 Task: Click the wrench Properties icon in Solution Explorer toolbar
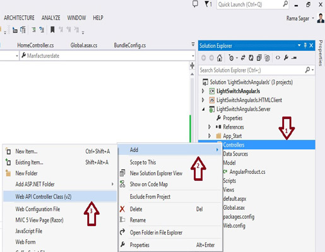click(x=286, y=57)
